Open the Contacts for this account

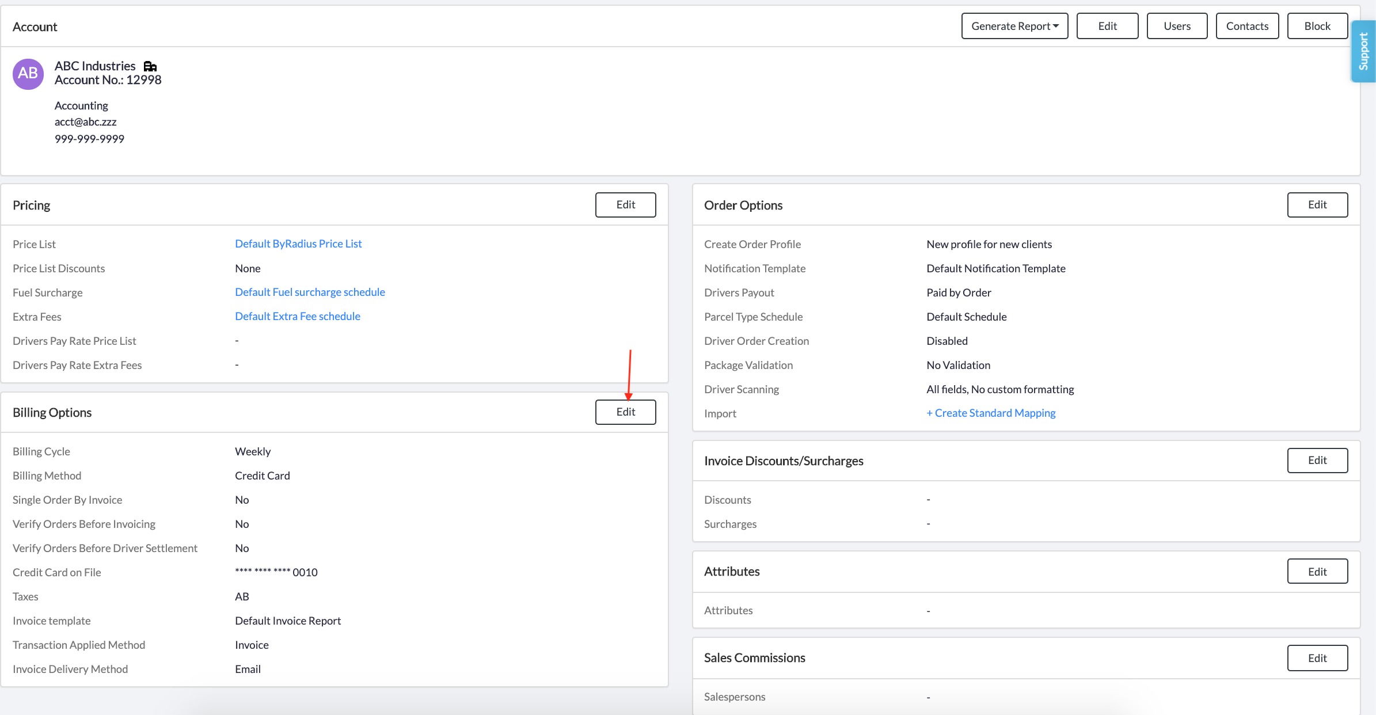[x=1247, y=26]
